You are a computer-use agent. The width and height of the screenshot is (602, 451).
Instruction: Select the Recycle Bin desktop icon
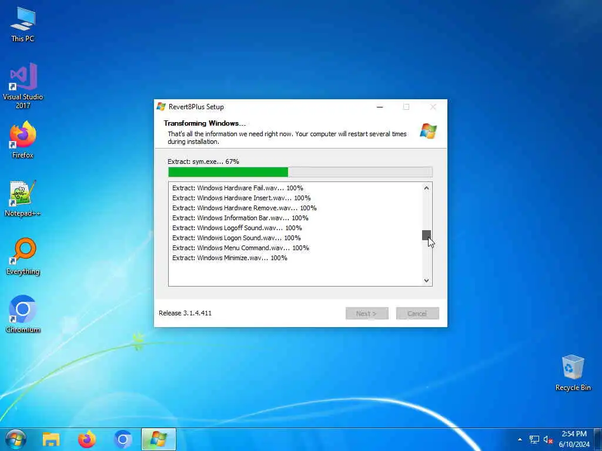(573, 373)
